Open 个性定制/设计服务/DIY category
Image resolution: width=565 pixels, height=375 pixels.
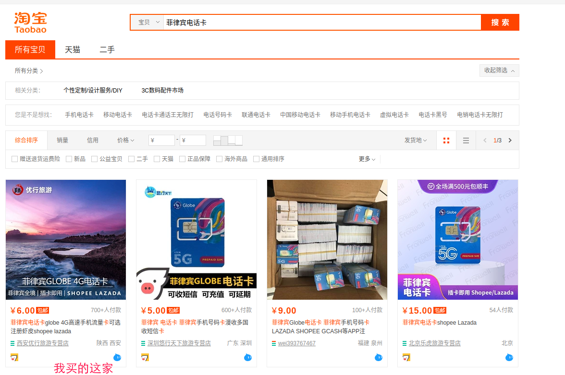click(x=93, y=90)
